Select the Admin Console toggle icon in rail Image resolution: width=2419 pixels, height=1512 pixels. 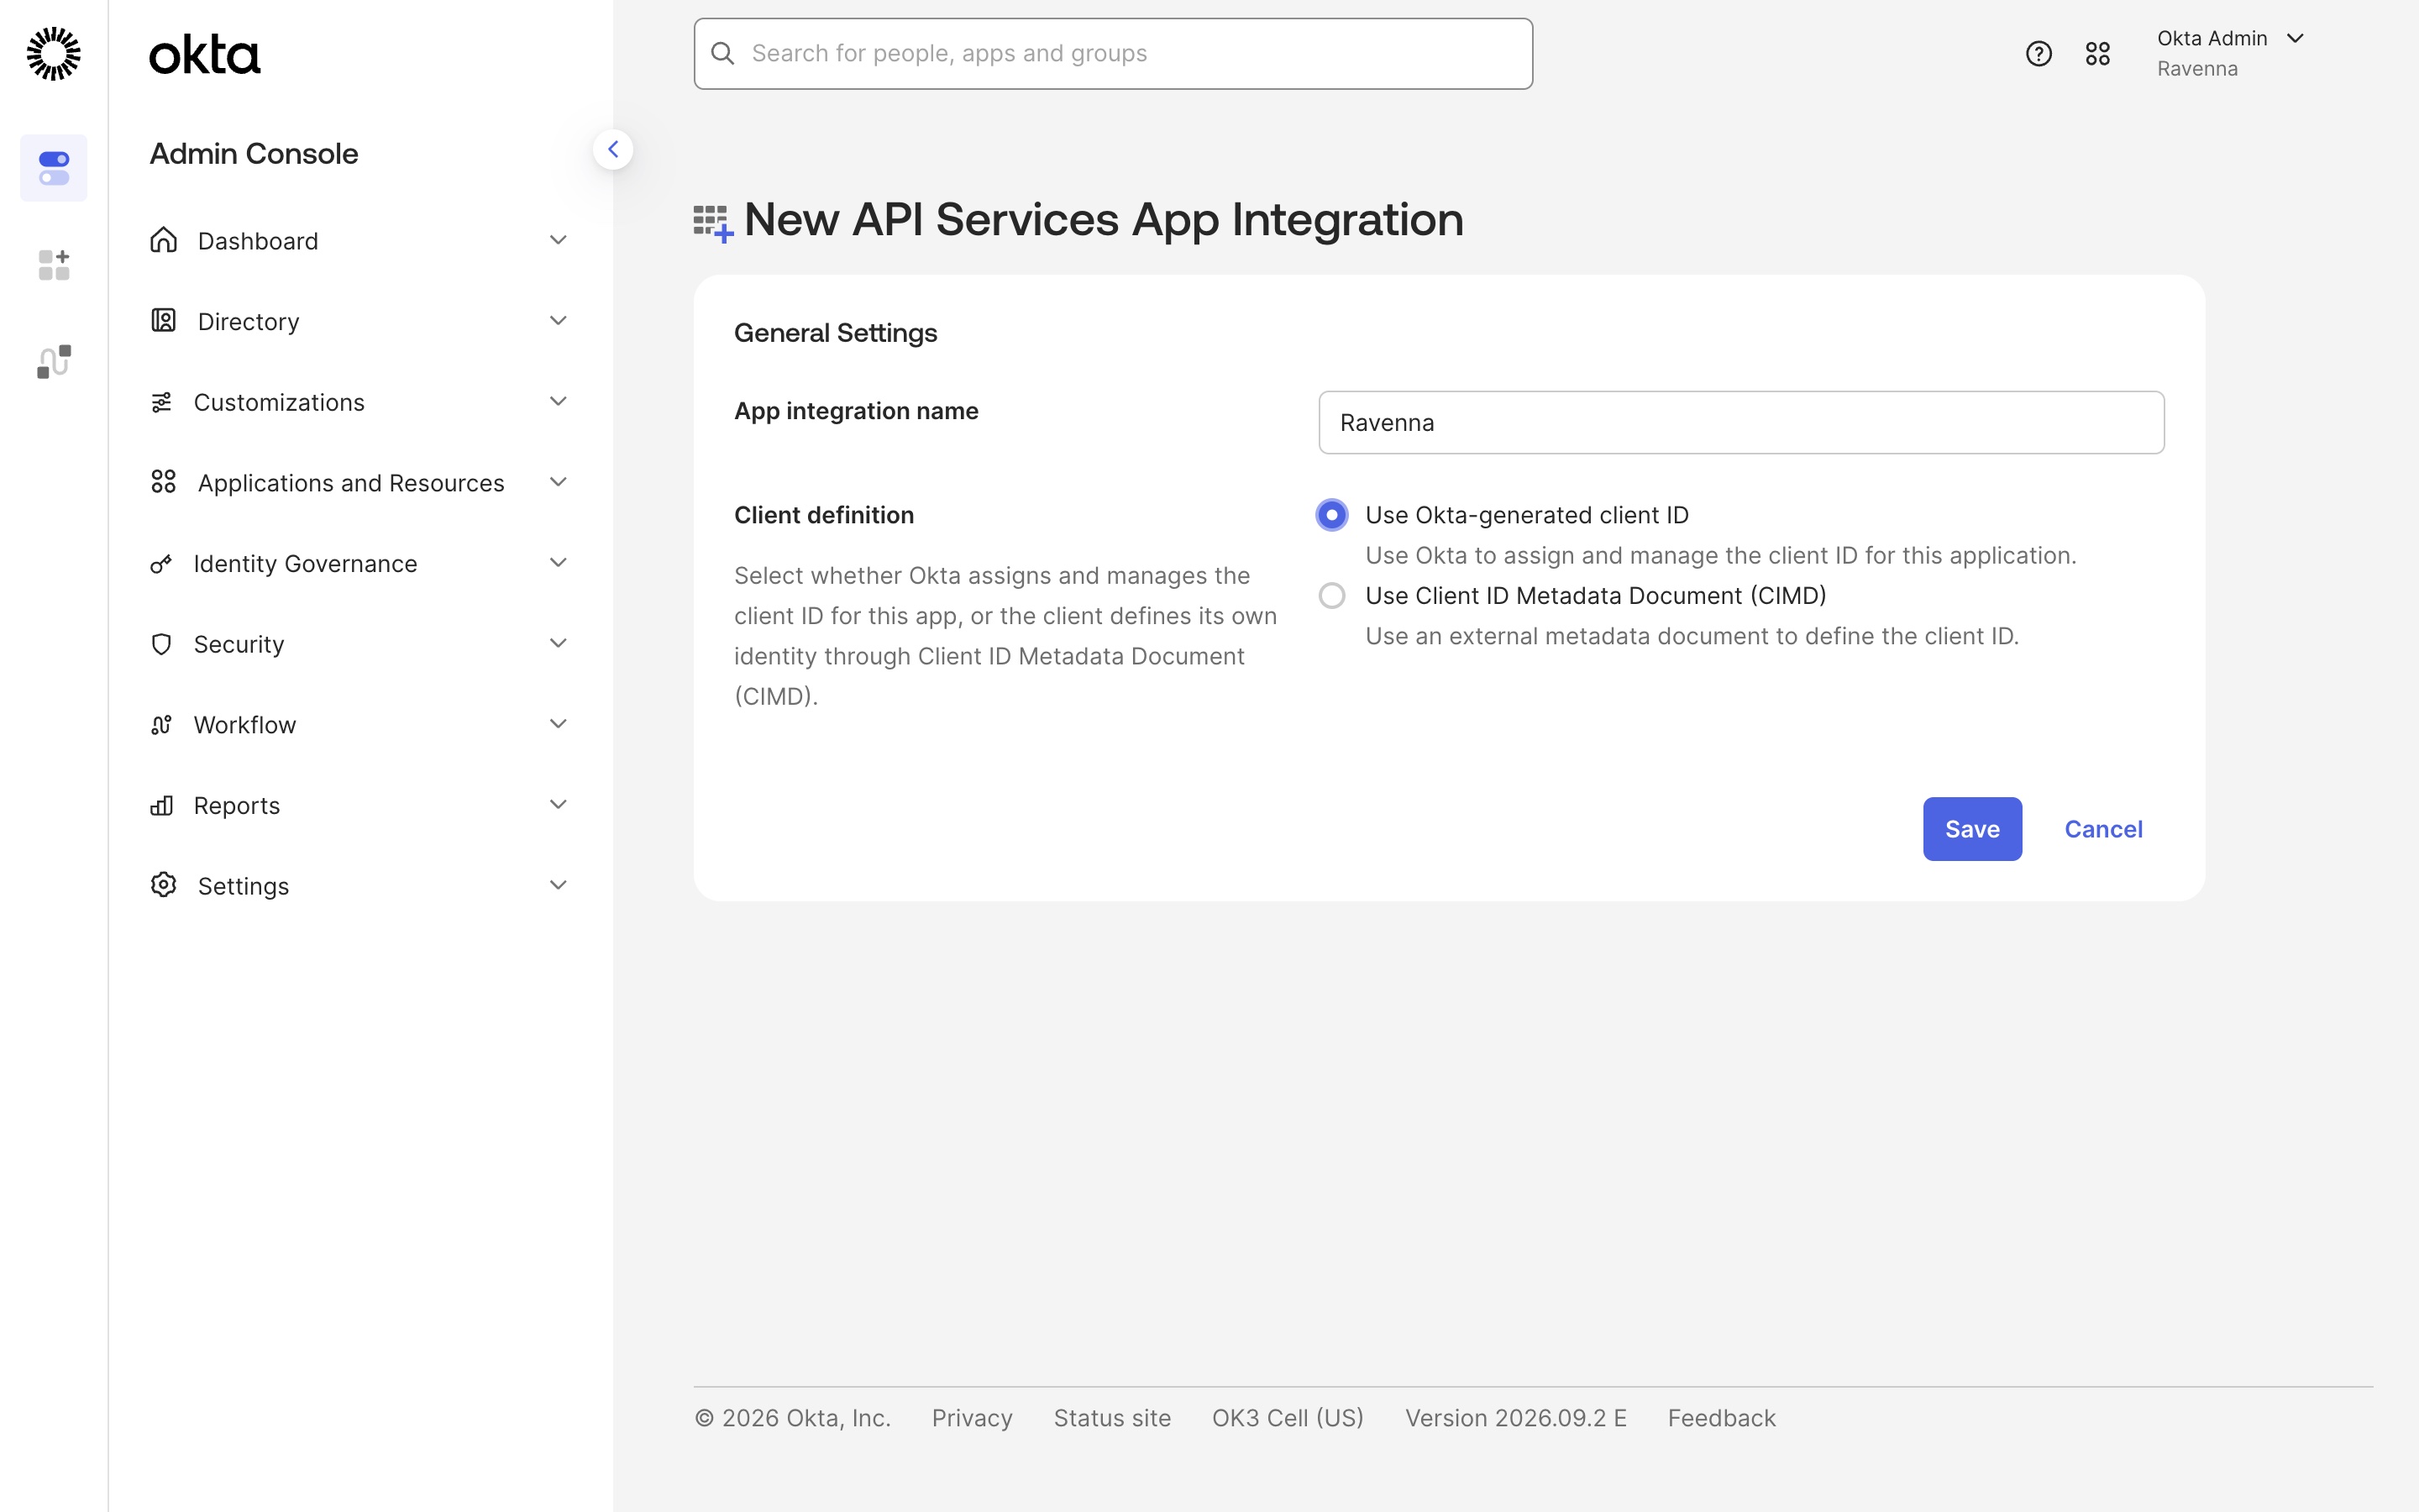pos(54,168)
